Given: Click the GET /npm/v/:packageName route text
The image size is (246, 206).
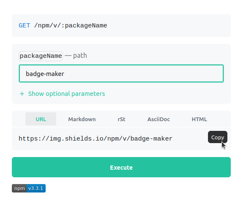Looking at the screenshot, I should (63, 25).
